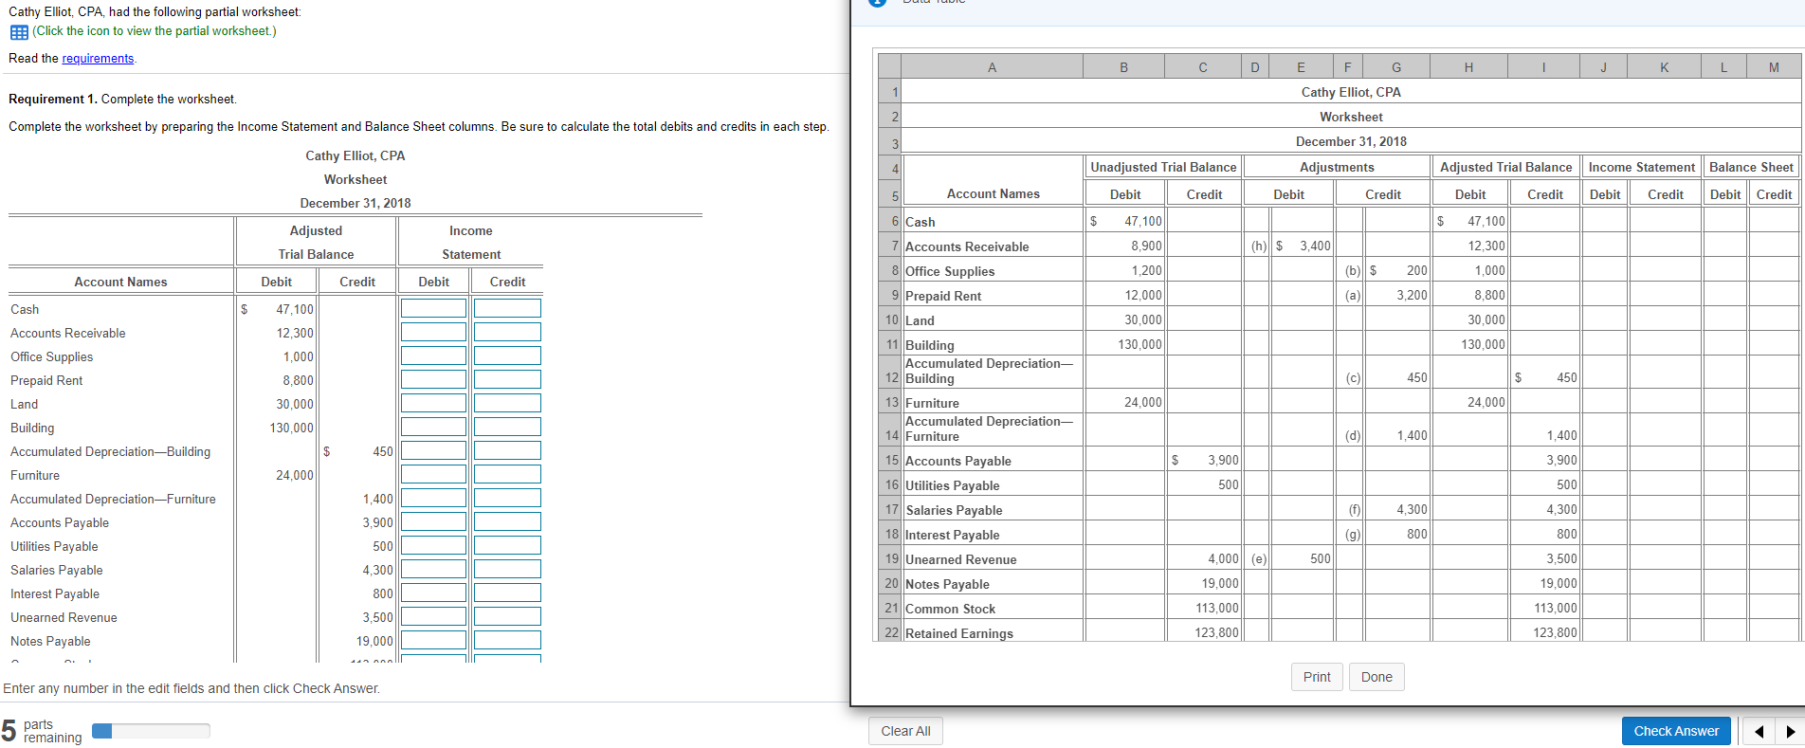Select Building Income Statement debit input
Viewport: 1805px width, 748px height.
(433, 427)
